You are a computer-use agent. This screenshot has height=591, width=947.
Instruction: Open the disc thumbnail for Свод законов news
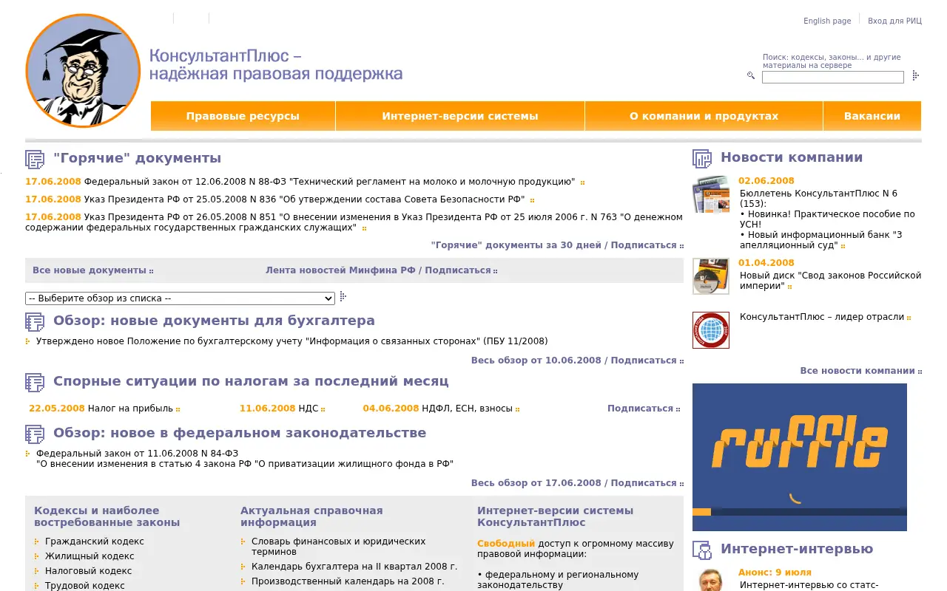[711, 276]
